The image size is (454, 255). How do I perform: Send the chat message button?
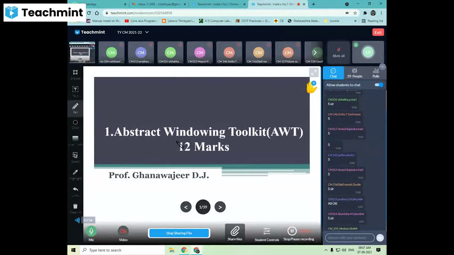click(x=380, y=238)
